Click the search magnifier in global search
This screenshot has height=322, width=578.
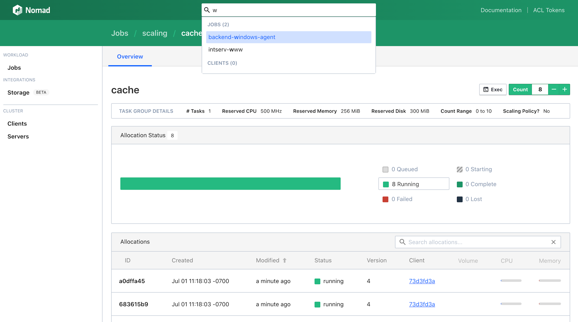tap(207, 10)
